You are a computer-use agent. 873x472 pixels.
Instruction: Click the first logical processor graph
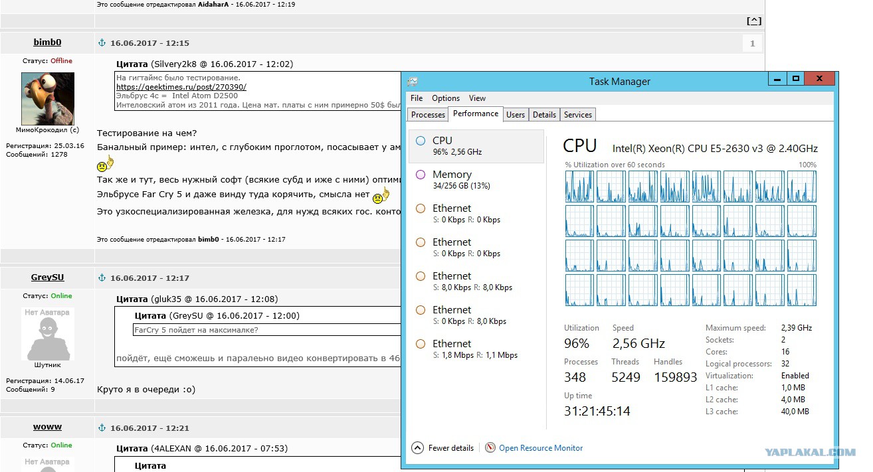click(x=579, y=187)
